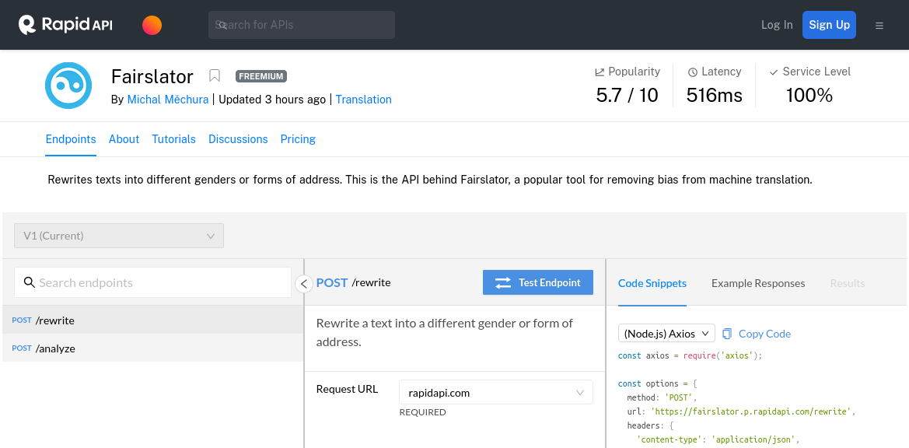
Task: Open the hamburger menu icon
Action: (x=879, y=25)
